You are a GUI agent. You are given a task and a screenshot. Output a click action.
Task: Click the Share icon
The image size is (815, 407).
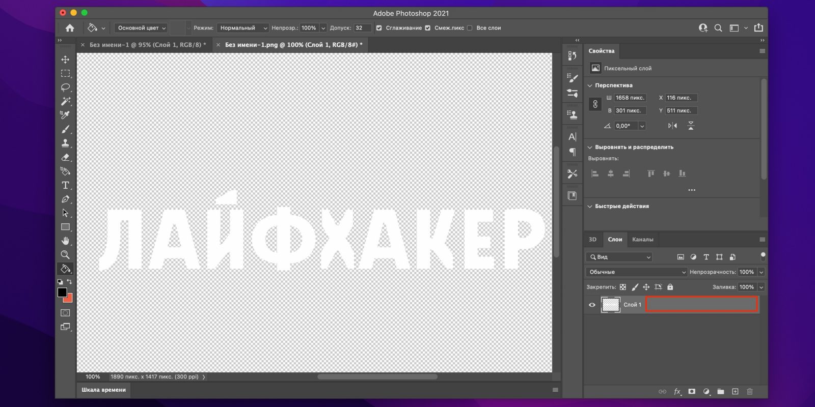758,28
